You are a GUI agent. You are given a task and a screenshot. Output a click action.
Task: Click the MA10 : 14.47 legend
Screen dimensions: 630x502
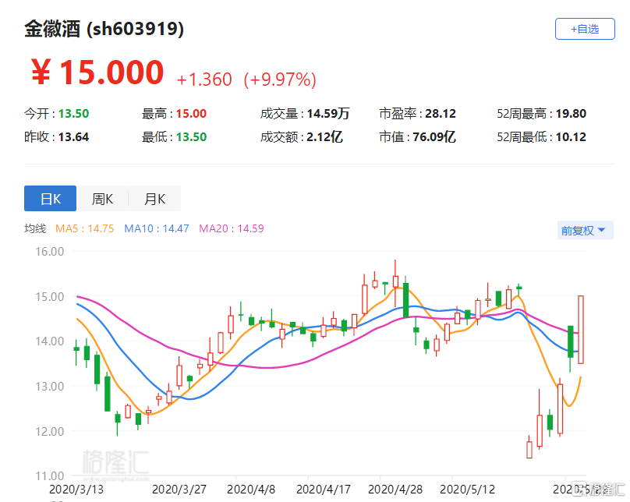pos(157,228)
